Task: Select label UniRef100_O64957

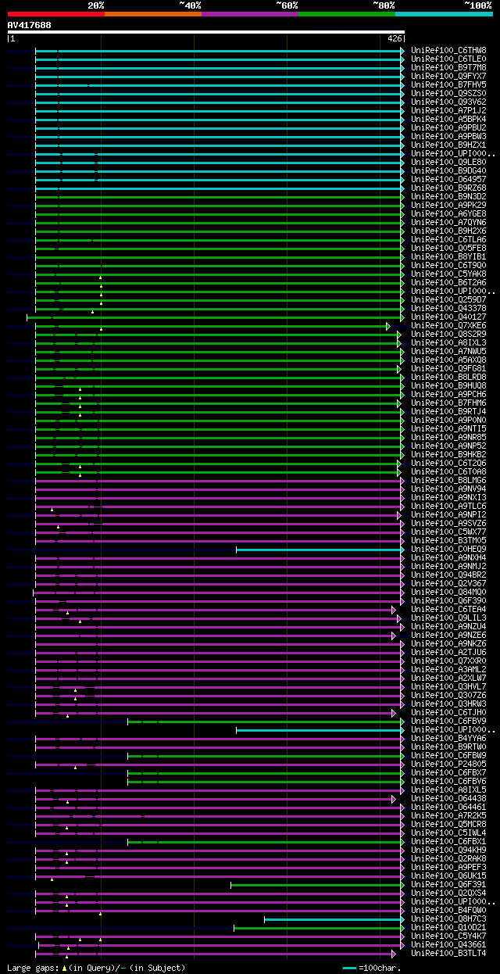Action: point(448,180)
